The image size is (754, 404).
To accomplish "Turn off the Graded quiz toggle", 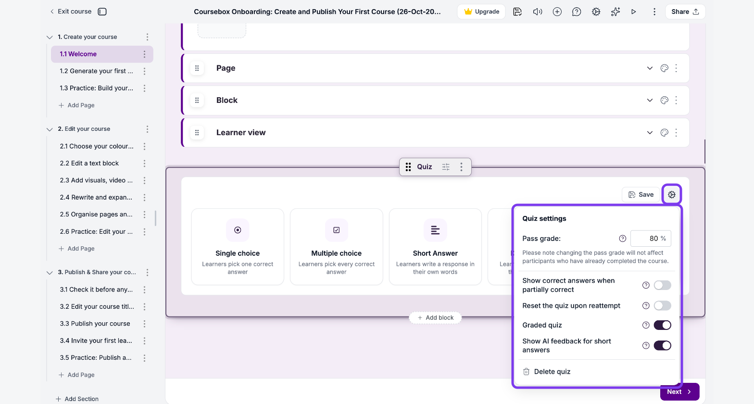I will point(662,326).
